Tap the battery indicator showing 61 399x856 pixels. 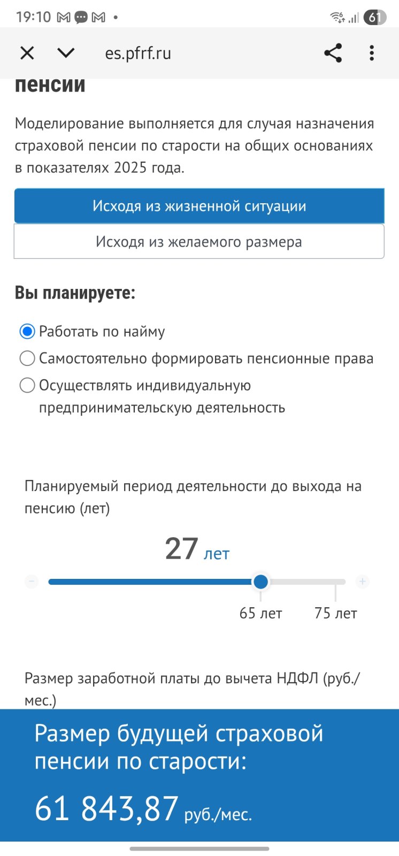[374, 18]
